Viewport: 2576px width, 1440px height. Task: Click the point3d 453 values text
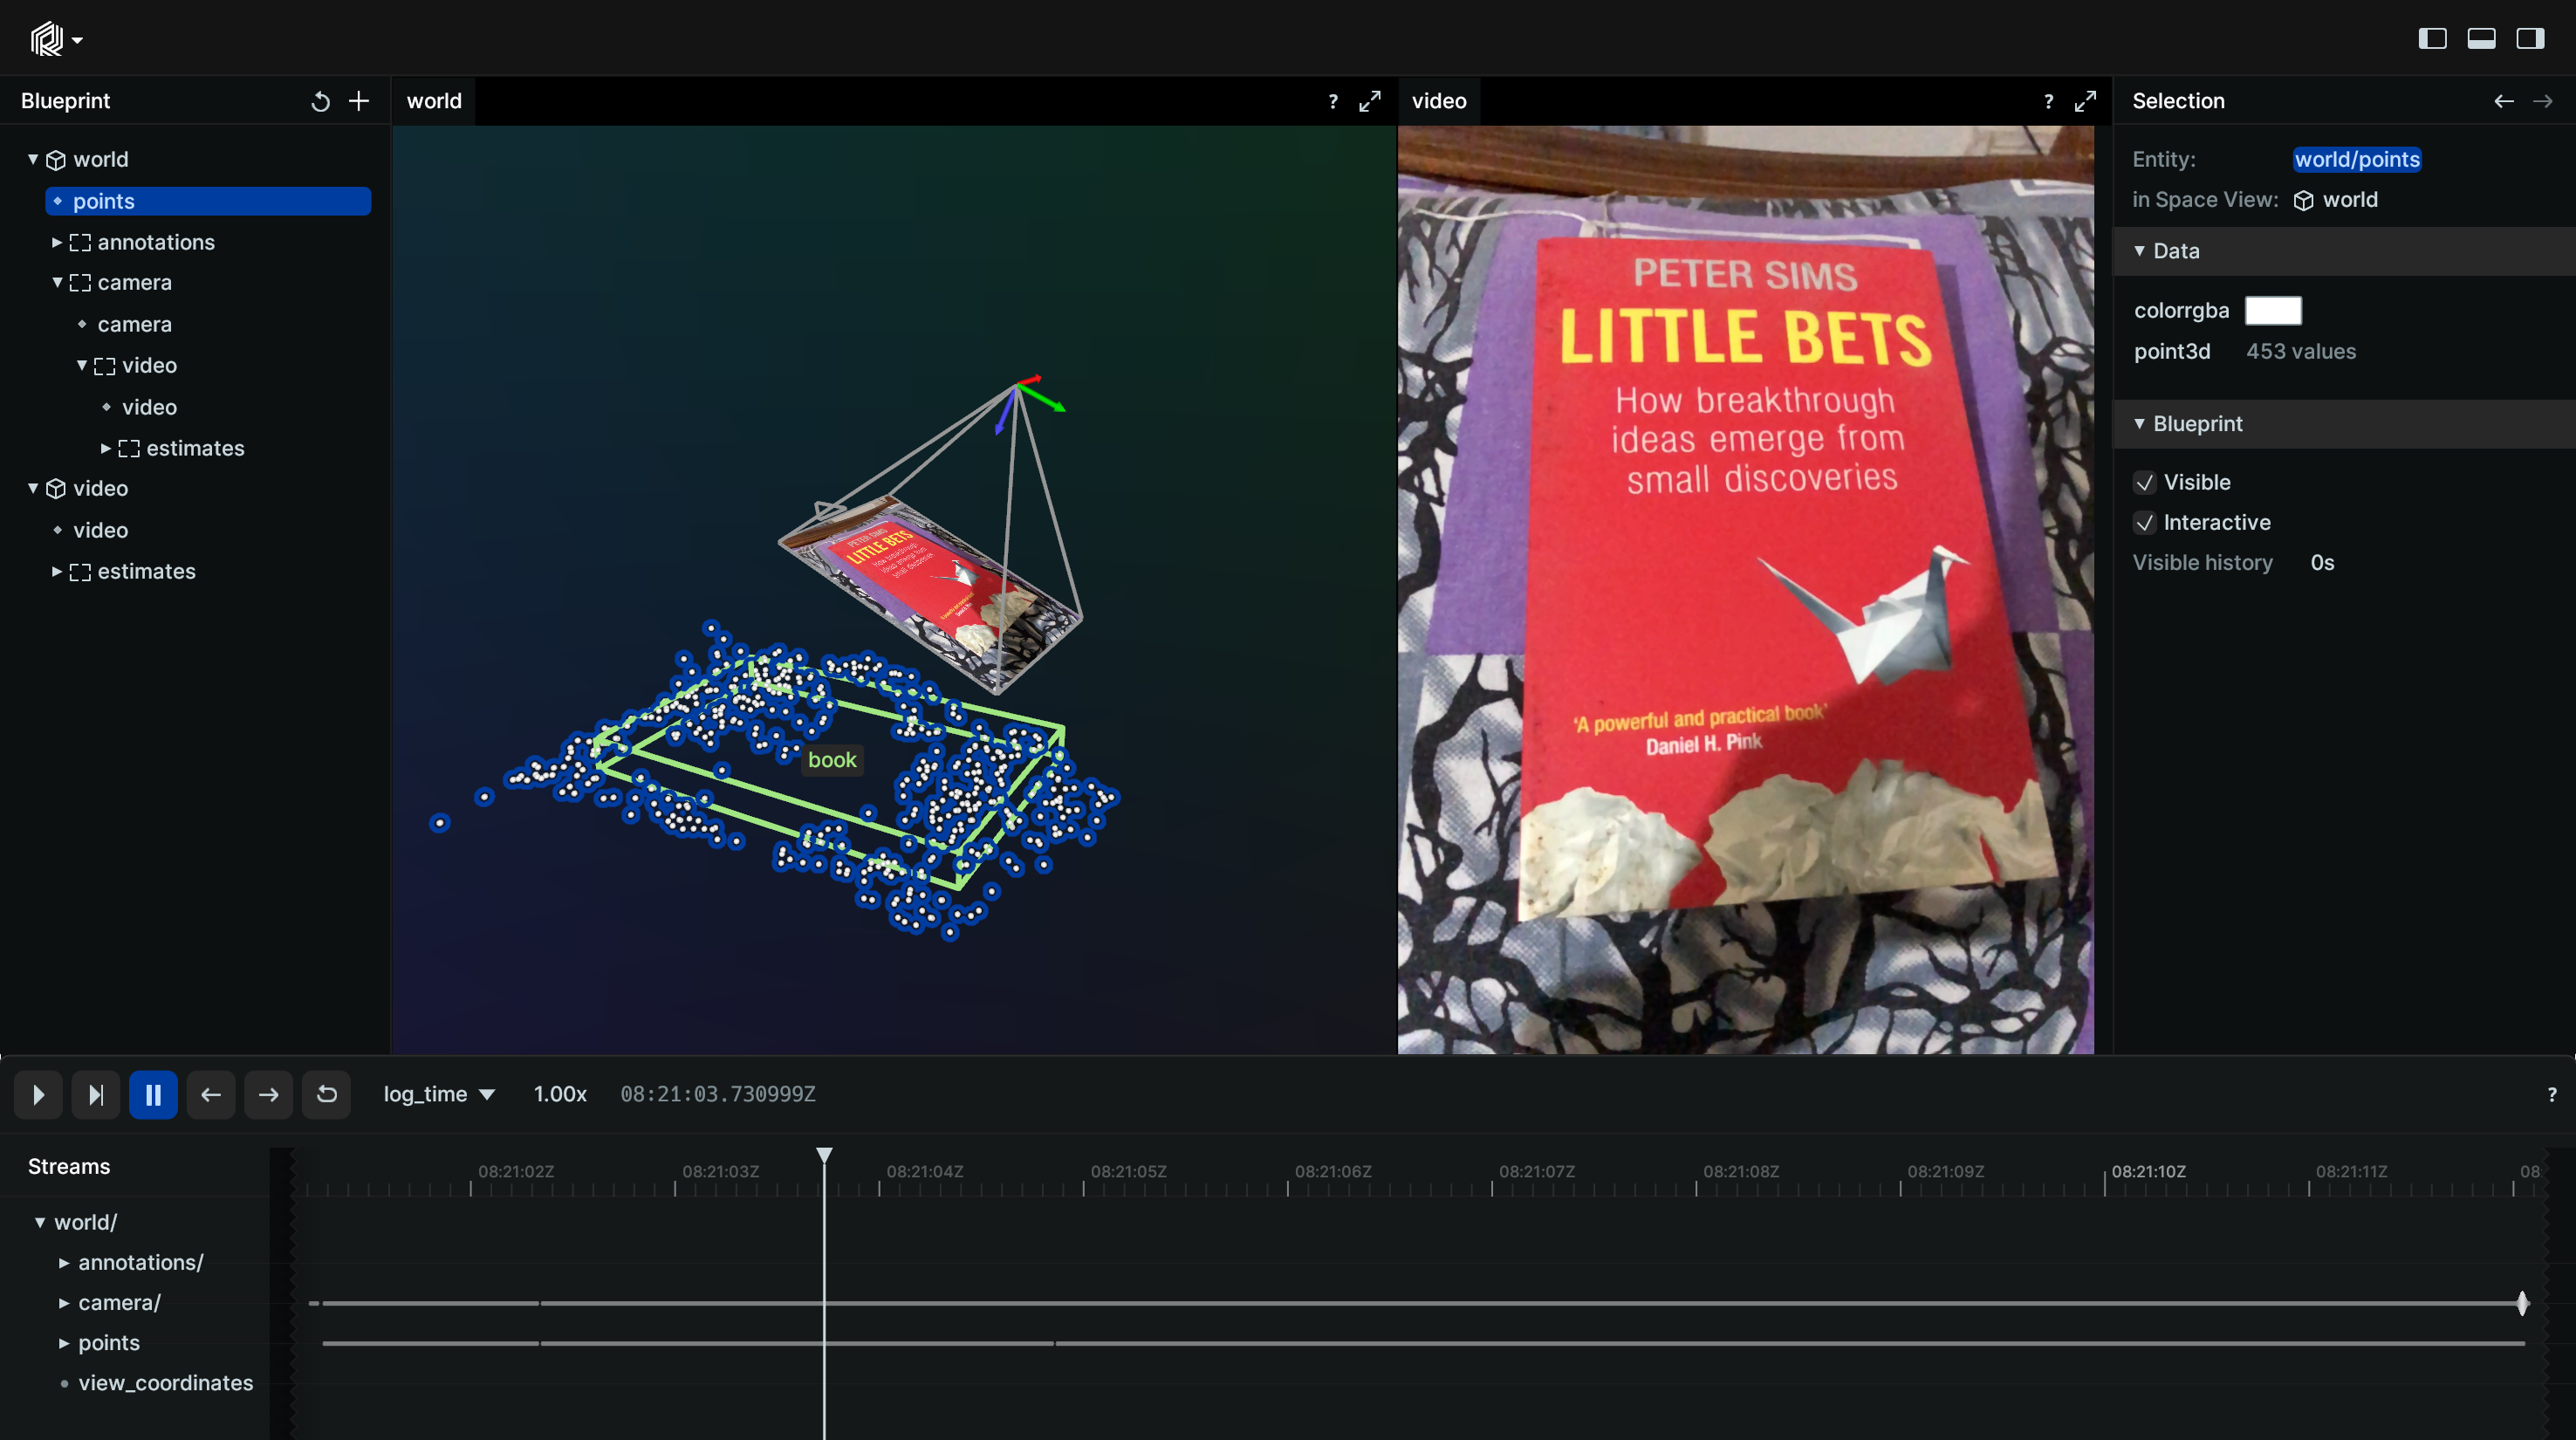click(2301, 351)
